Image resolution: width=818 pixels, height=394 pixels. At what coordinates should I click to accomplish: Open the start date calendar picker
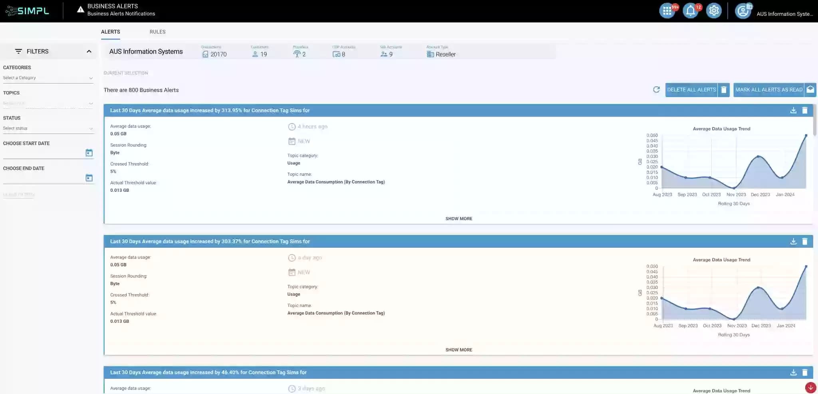click(89, 153)
